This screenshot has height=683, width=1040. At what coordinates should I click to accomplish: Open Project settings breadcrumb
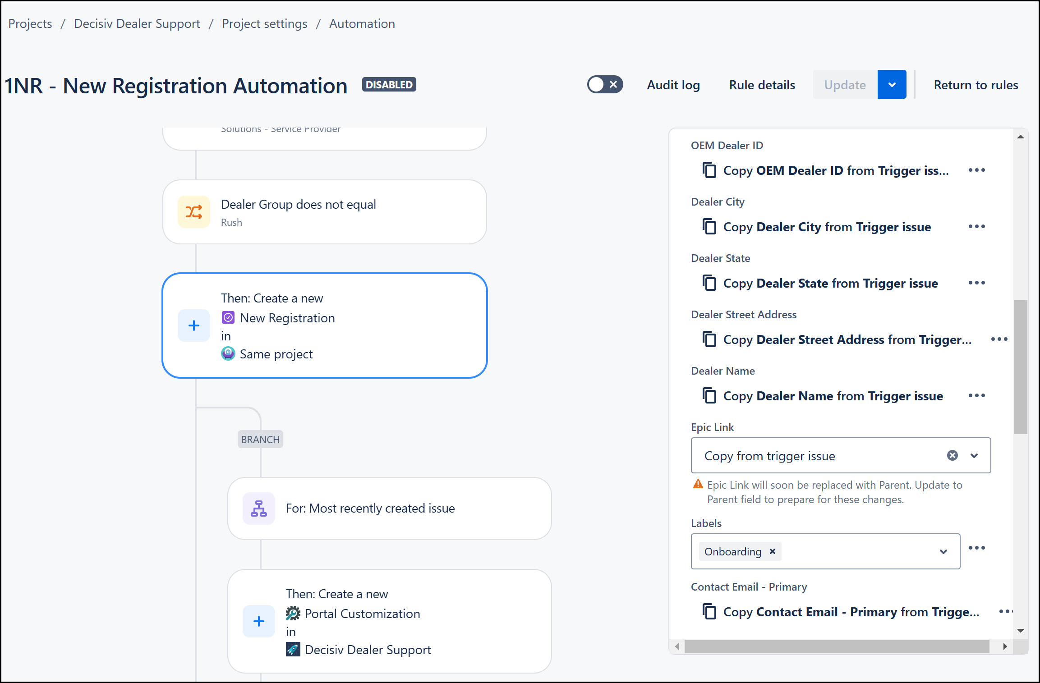(x=265, y=23)
